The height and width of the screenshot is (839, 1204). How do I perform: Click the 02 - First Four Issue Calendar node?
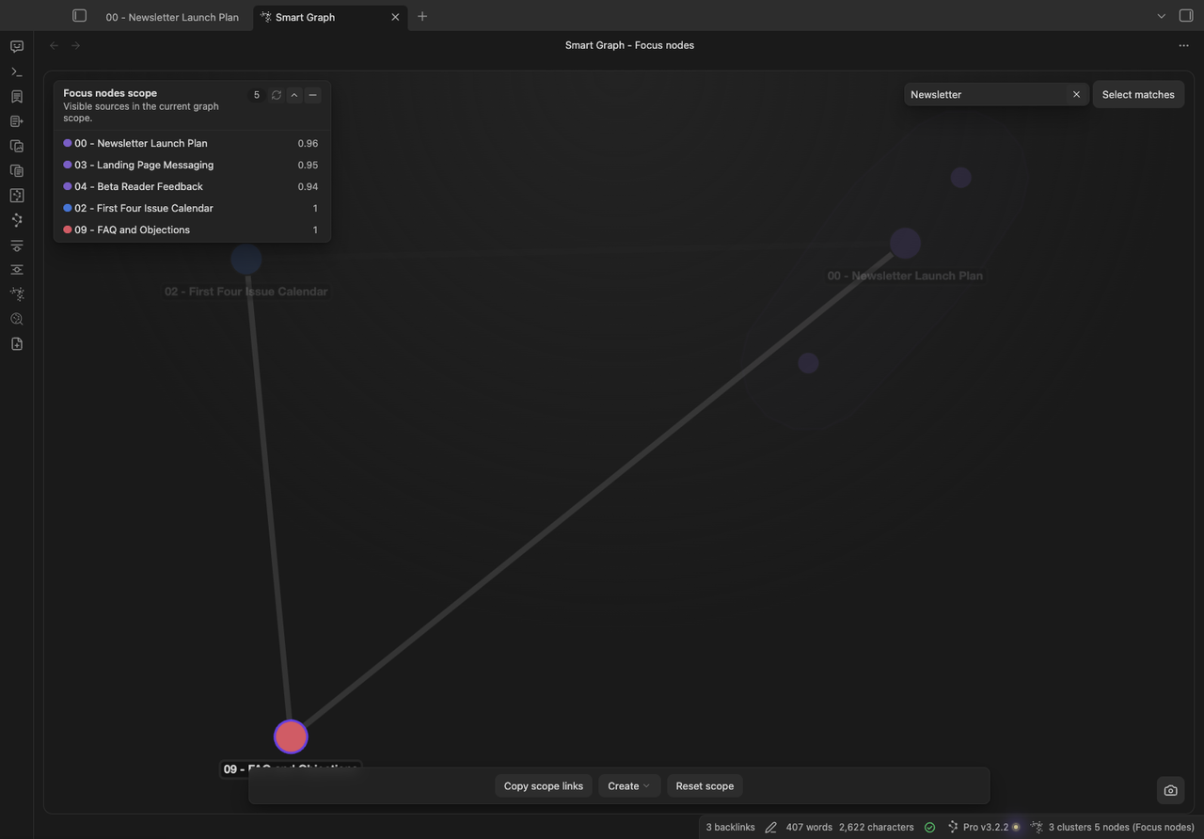(246, 259)
